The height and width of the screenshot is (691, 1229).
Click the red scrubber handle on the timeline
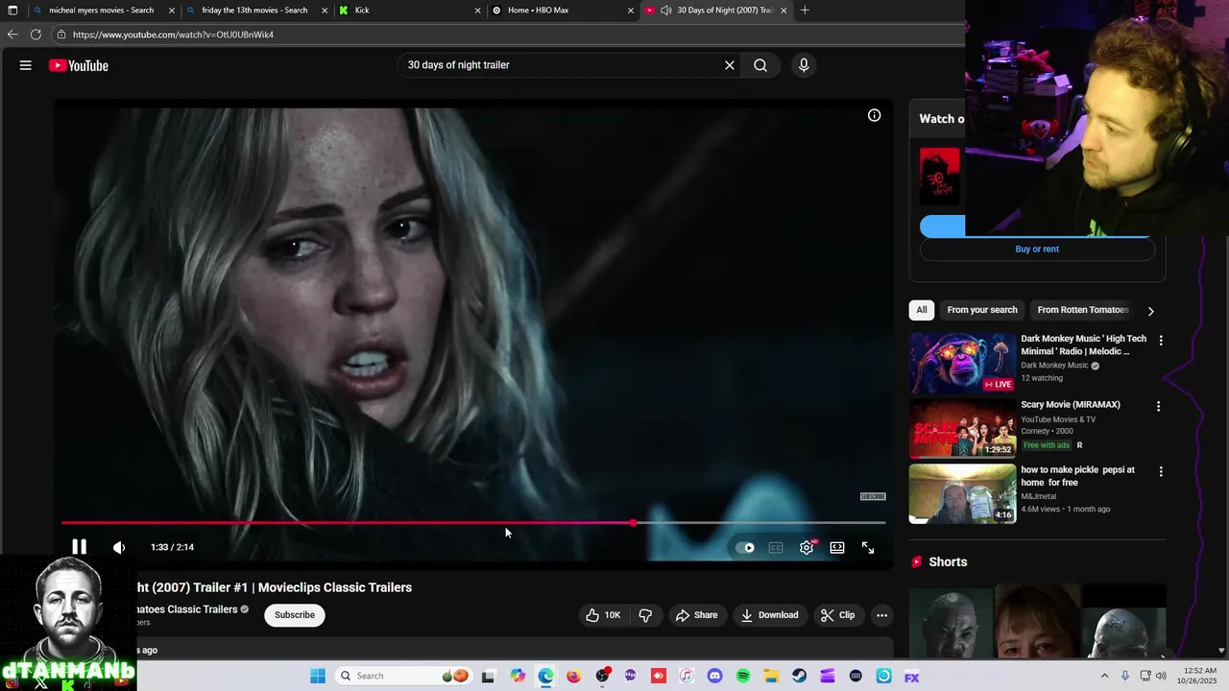point(633,523)
